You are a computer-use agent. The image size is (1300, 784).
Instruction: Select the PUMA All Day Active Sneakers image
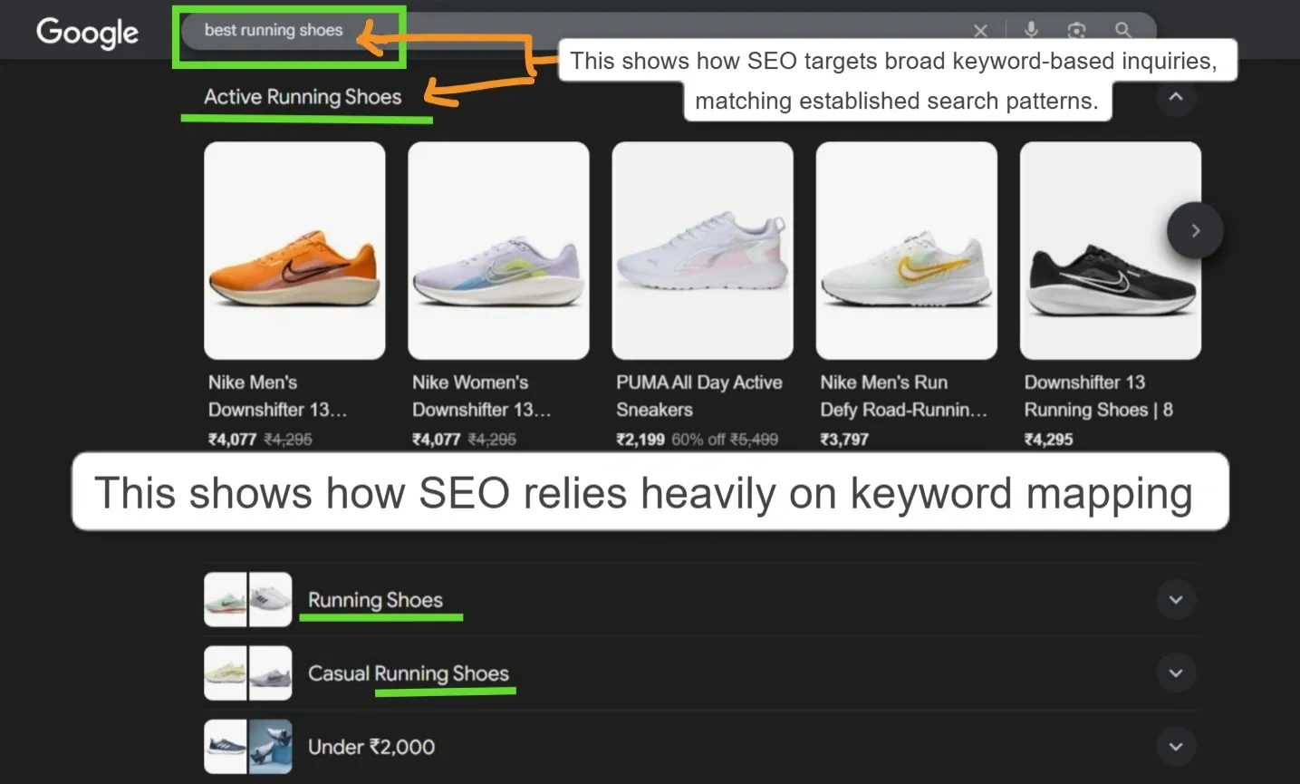pos(702,250)
